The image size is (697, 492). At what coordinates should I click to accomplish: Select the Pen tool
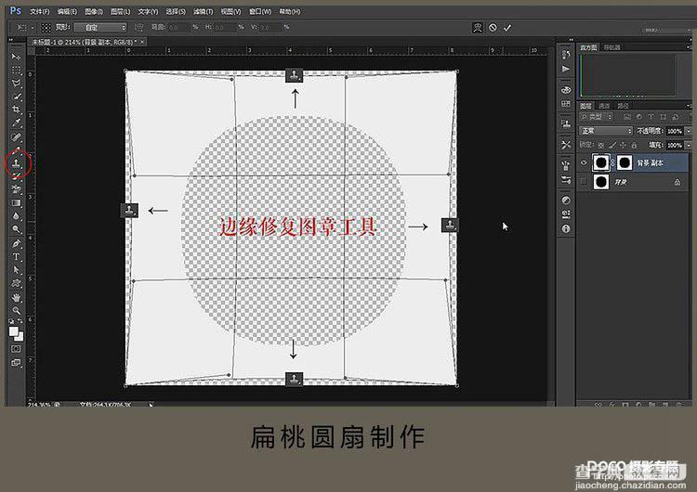[x=16, y=243]
